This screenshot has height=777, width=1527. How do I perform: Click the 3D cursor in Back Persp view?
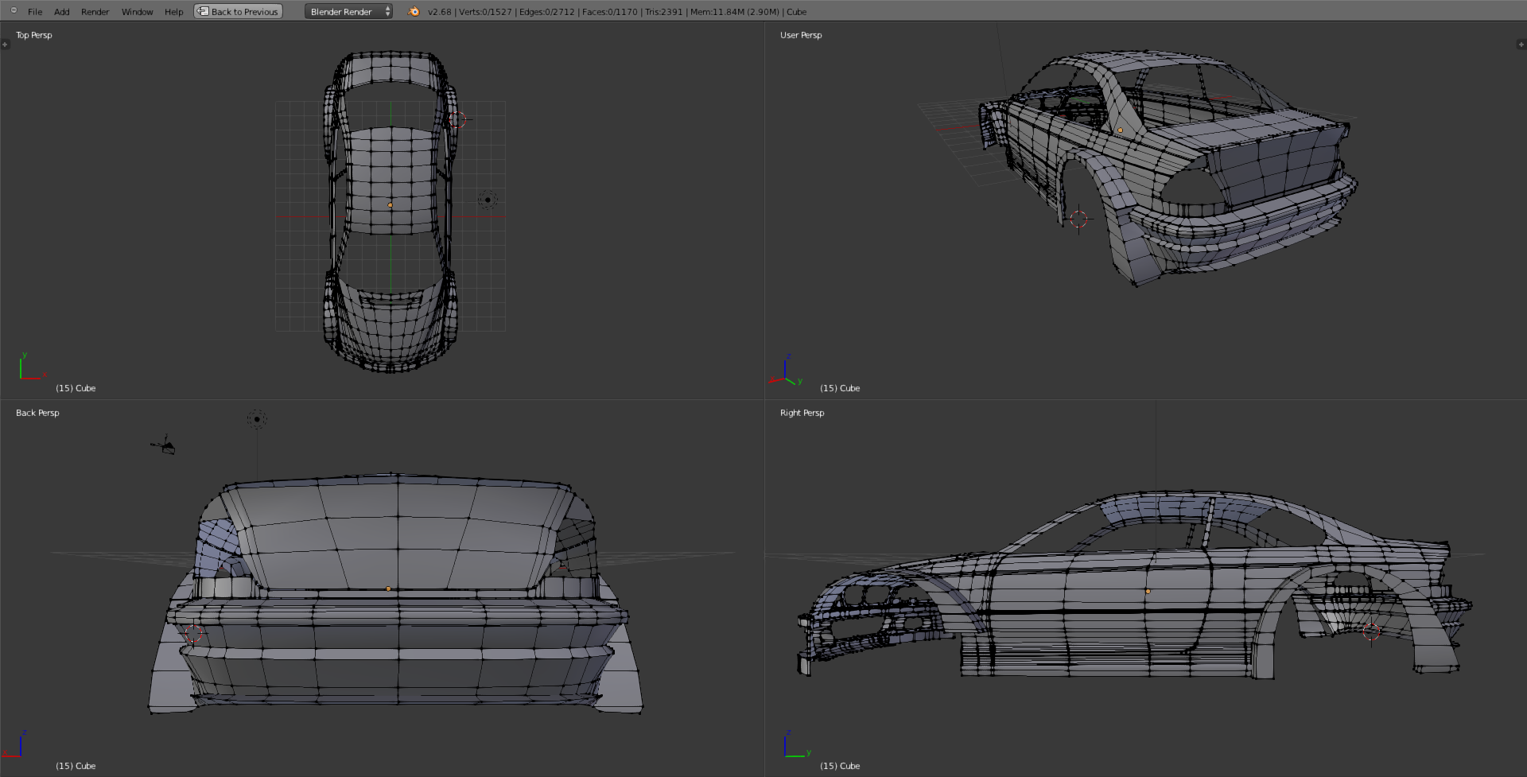(x=195, y=633)
